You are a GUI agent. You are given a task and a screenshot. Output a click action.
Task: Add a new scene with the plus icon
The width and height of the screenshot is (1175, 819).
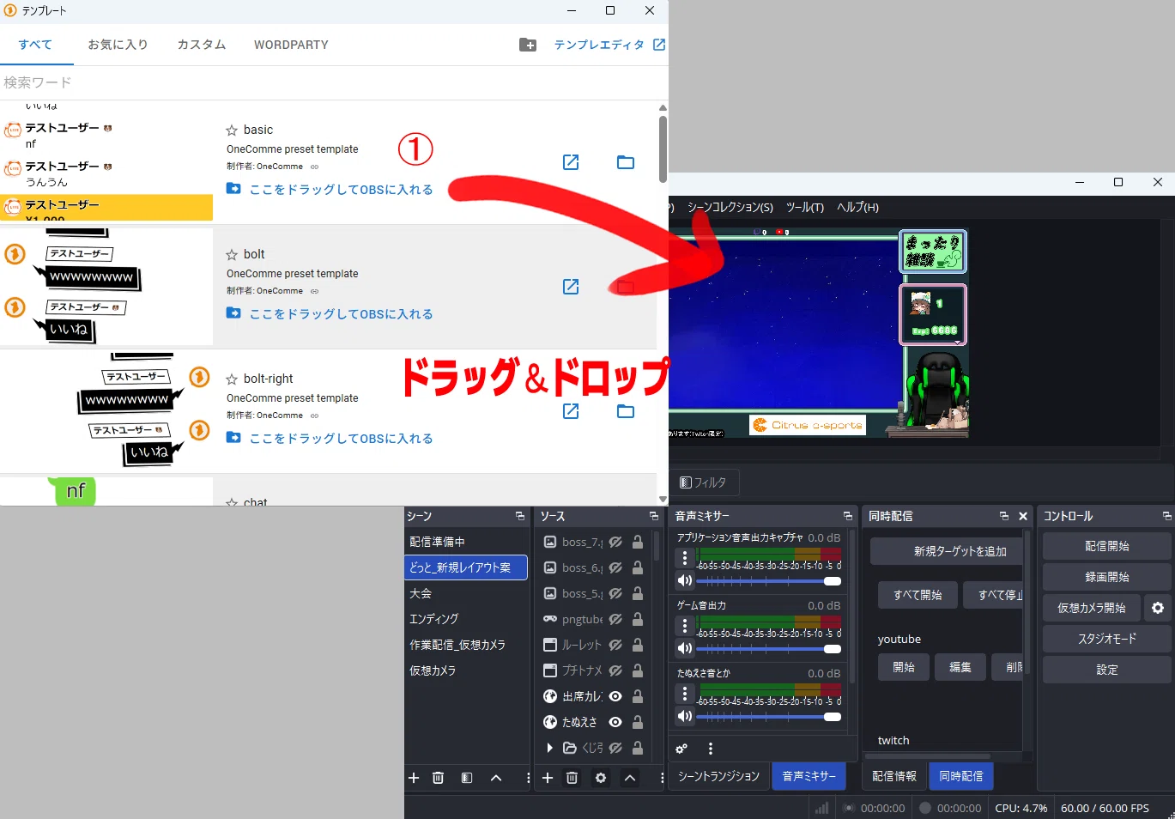pos(414,778)
